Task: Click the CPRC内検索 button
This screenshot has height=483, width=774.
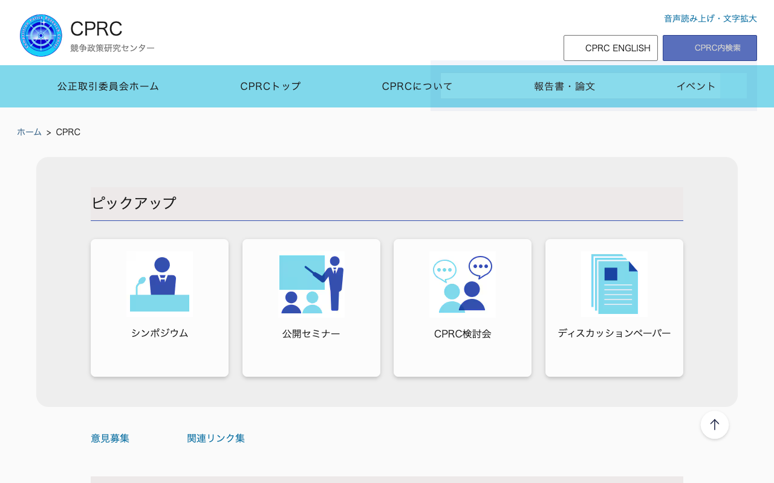Action: [710, 48]
